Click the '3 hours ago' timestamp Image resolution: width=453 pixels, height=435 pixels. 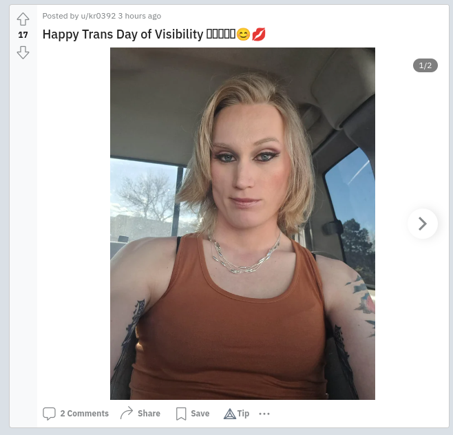[140, 16]
